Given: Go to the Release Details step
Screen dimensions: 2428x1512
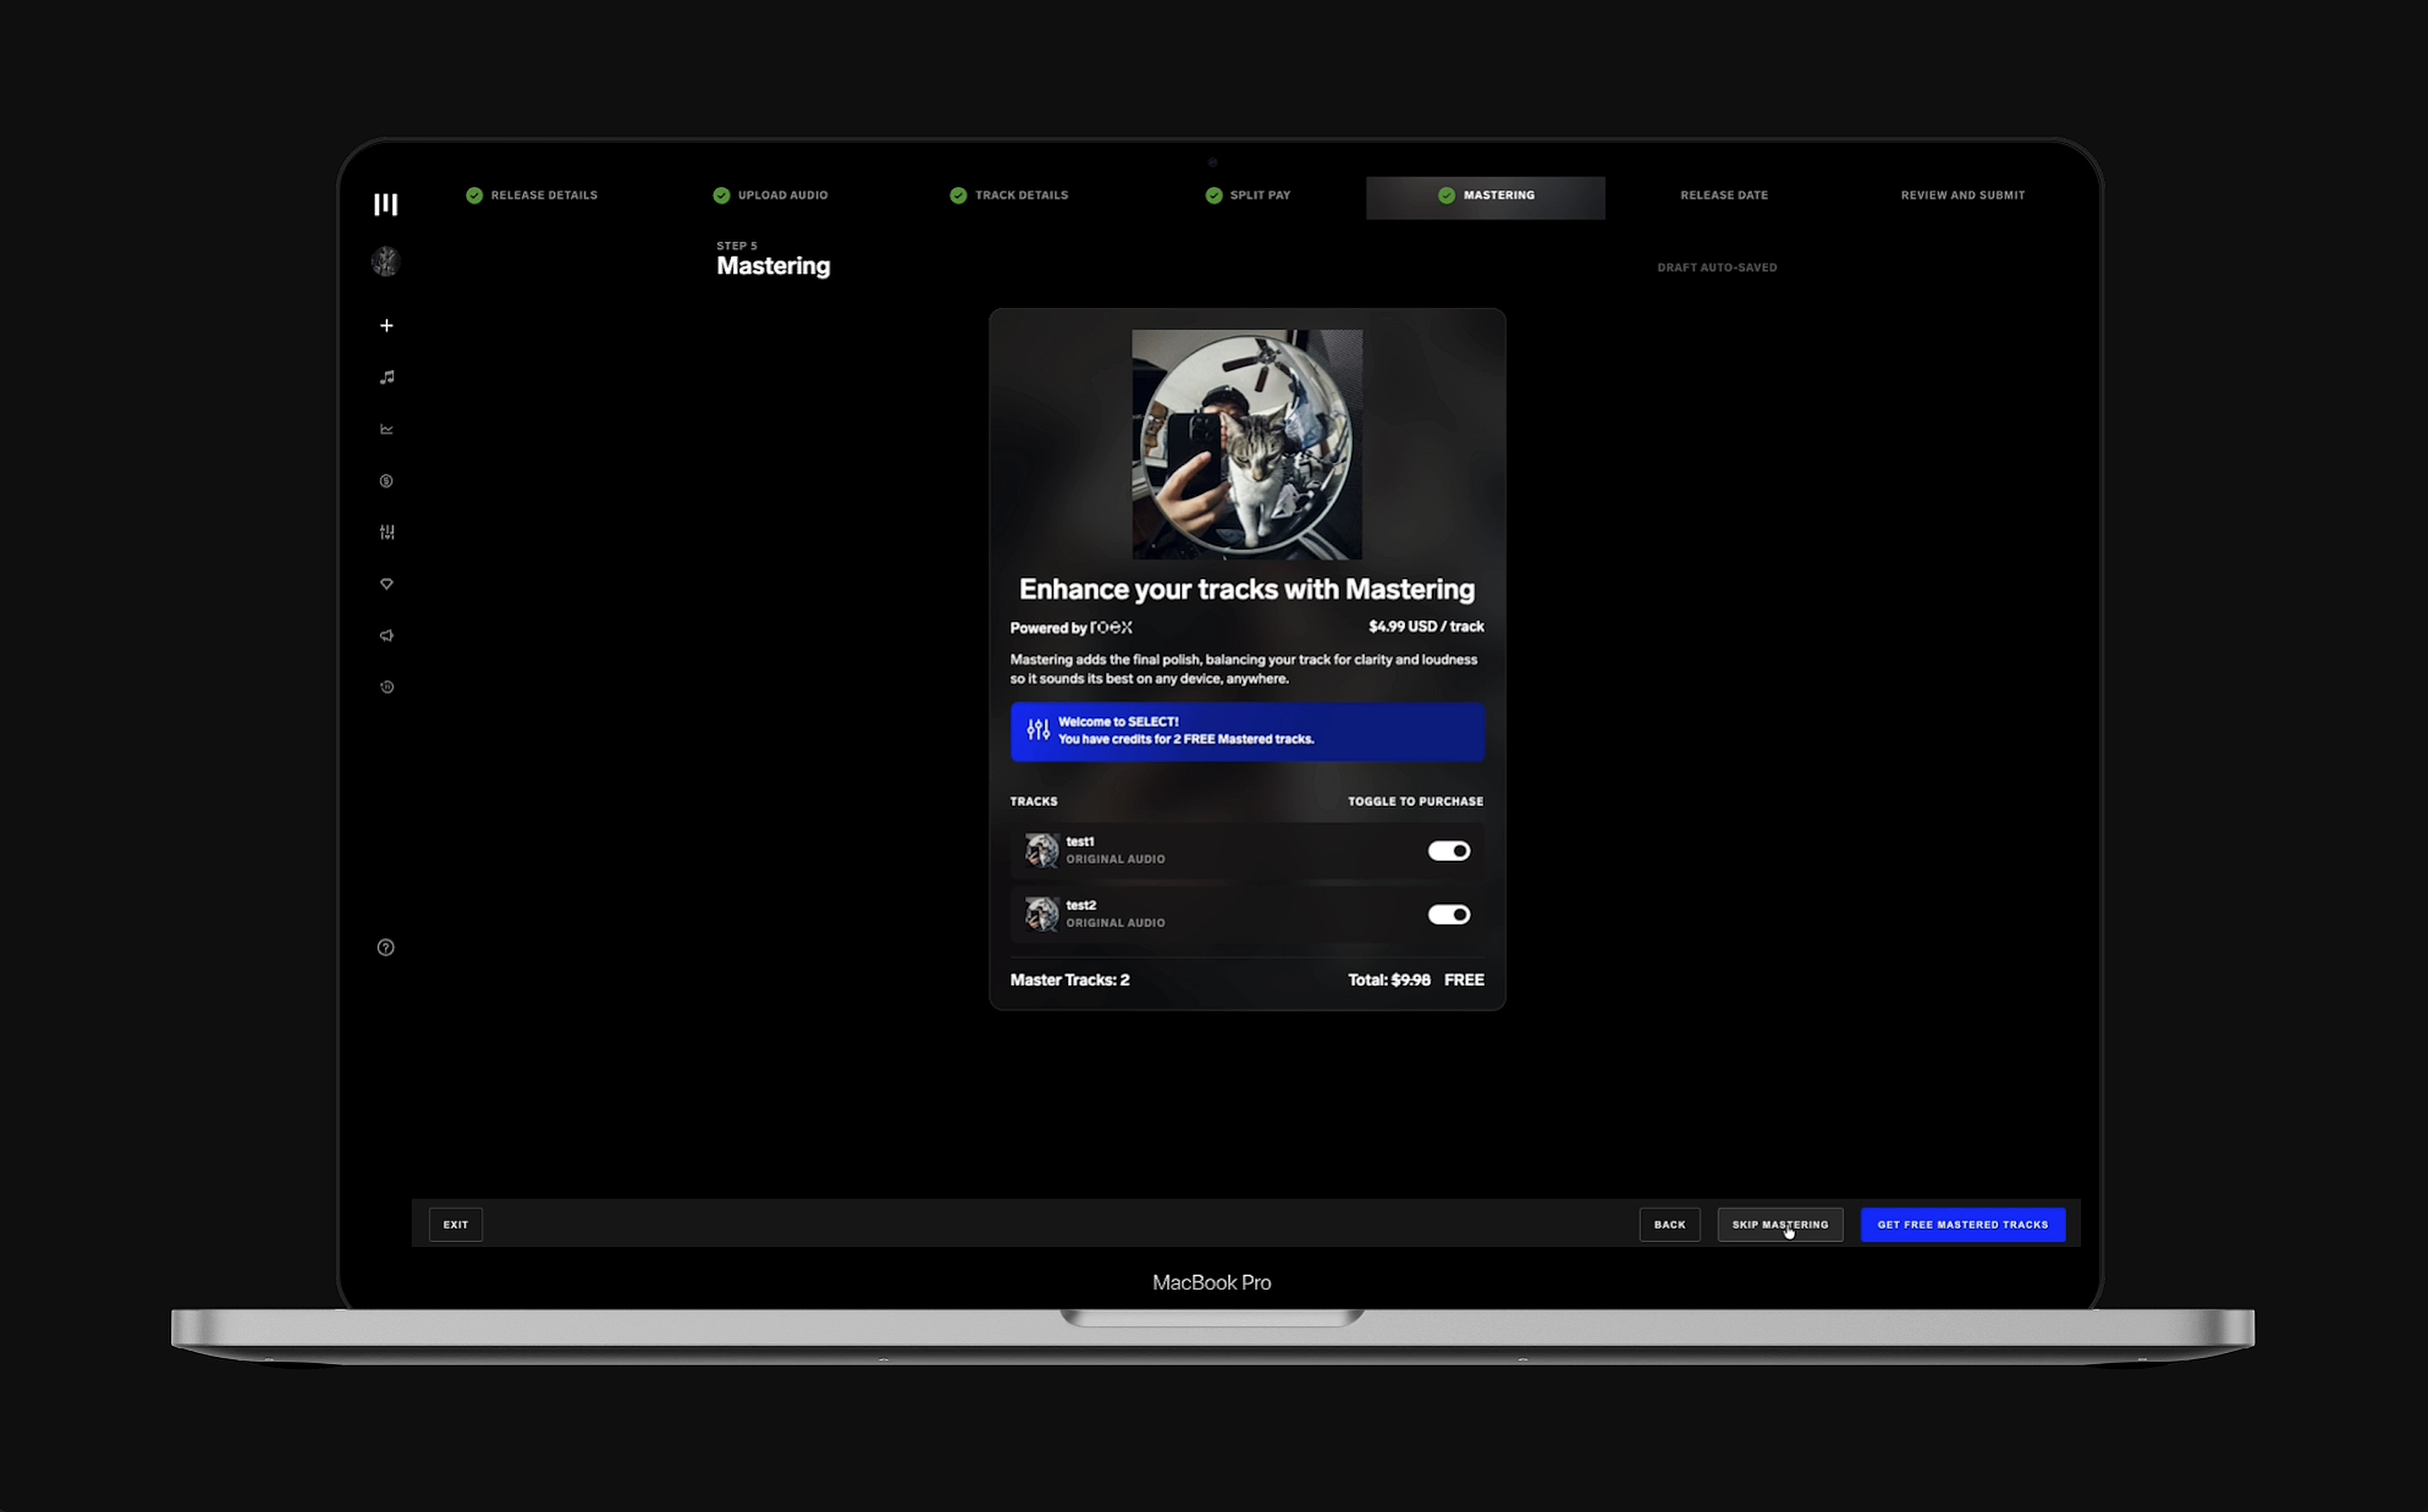Looking at the screenshot, I should [x=531, y=195].
